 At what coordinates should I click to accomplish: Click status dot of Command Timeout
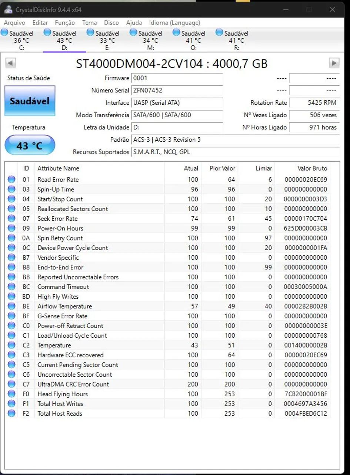point(11,286)
